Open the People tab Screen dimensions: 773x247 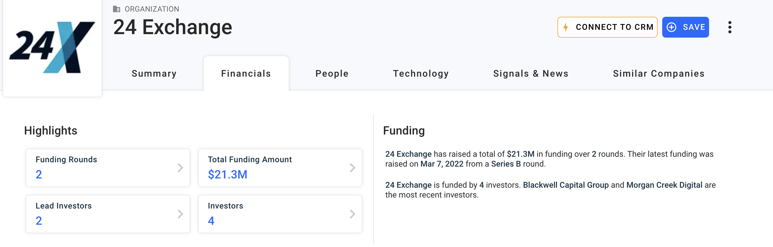[332, 73]
